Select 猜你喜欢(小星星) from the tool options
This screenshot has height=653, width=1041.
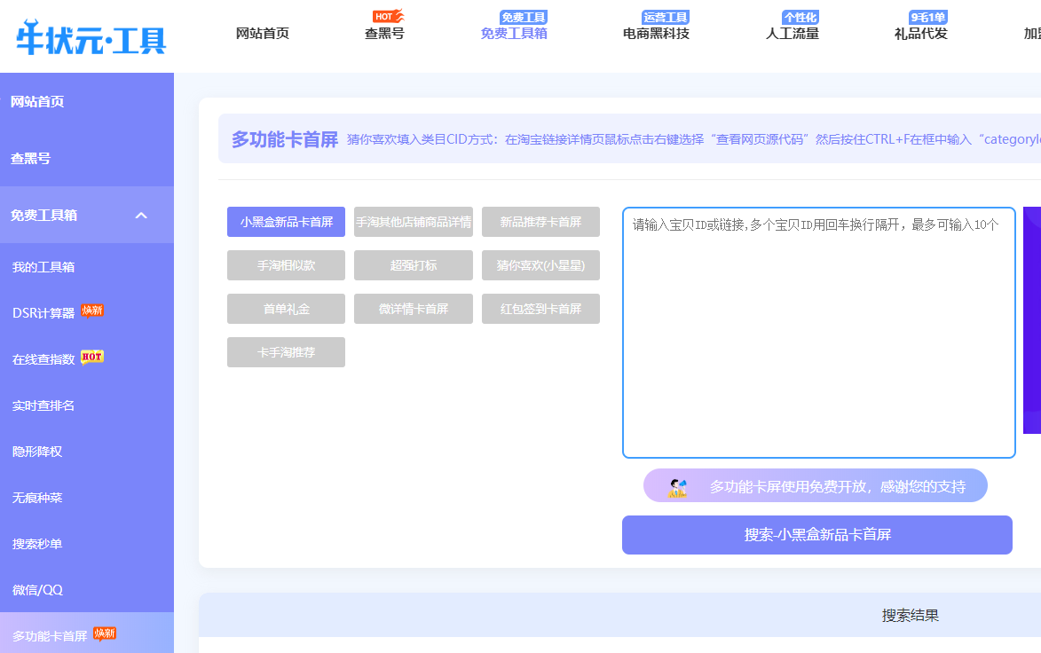coord(540,264)
